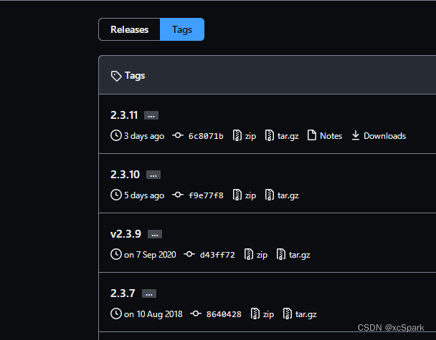Screen dimensions: 436x340
Task: Expand the ellipsis next to v2.3.9
Action: (x=155, y=234)
